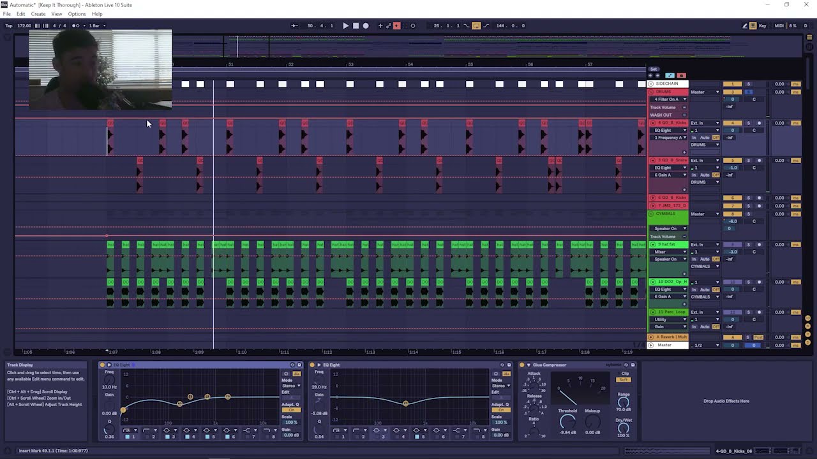817x459 pixels.
Task: Solo the 5 QD_B_Snare track
Action: click(x=749, y=161)
